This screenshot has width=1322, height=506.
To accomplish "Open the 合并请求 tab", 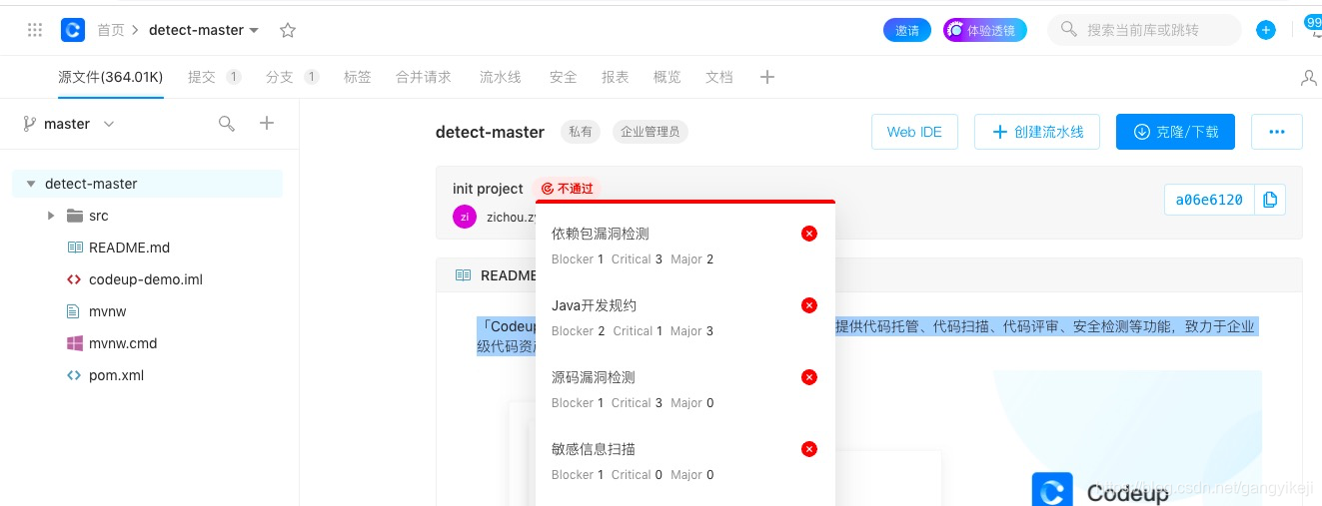I will [424, 77].
